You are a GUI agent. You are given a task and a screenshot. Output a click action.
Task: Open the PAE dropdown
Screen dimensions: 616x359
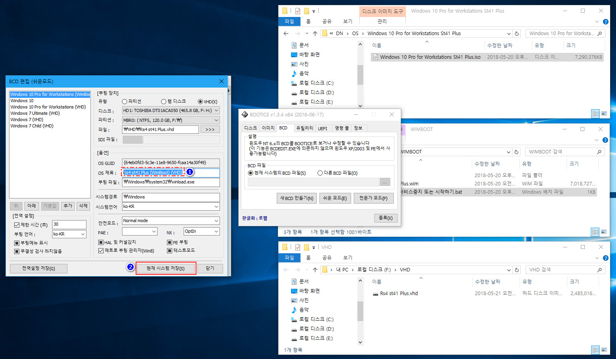pos(140,232)
